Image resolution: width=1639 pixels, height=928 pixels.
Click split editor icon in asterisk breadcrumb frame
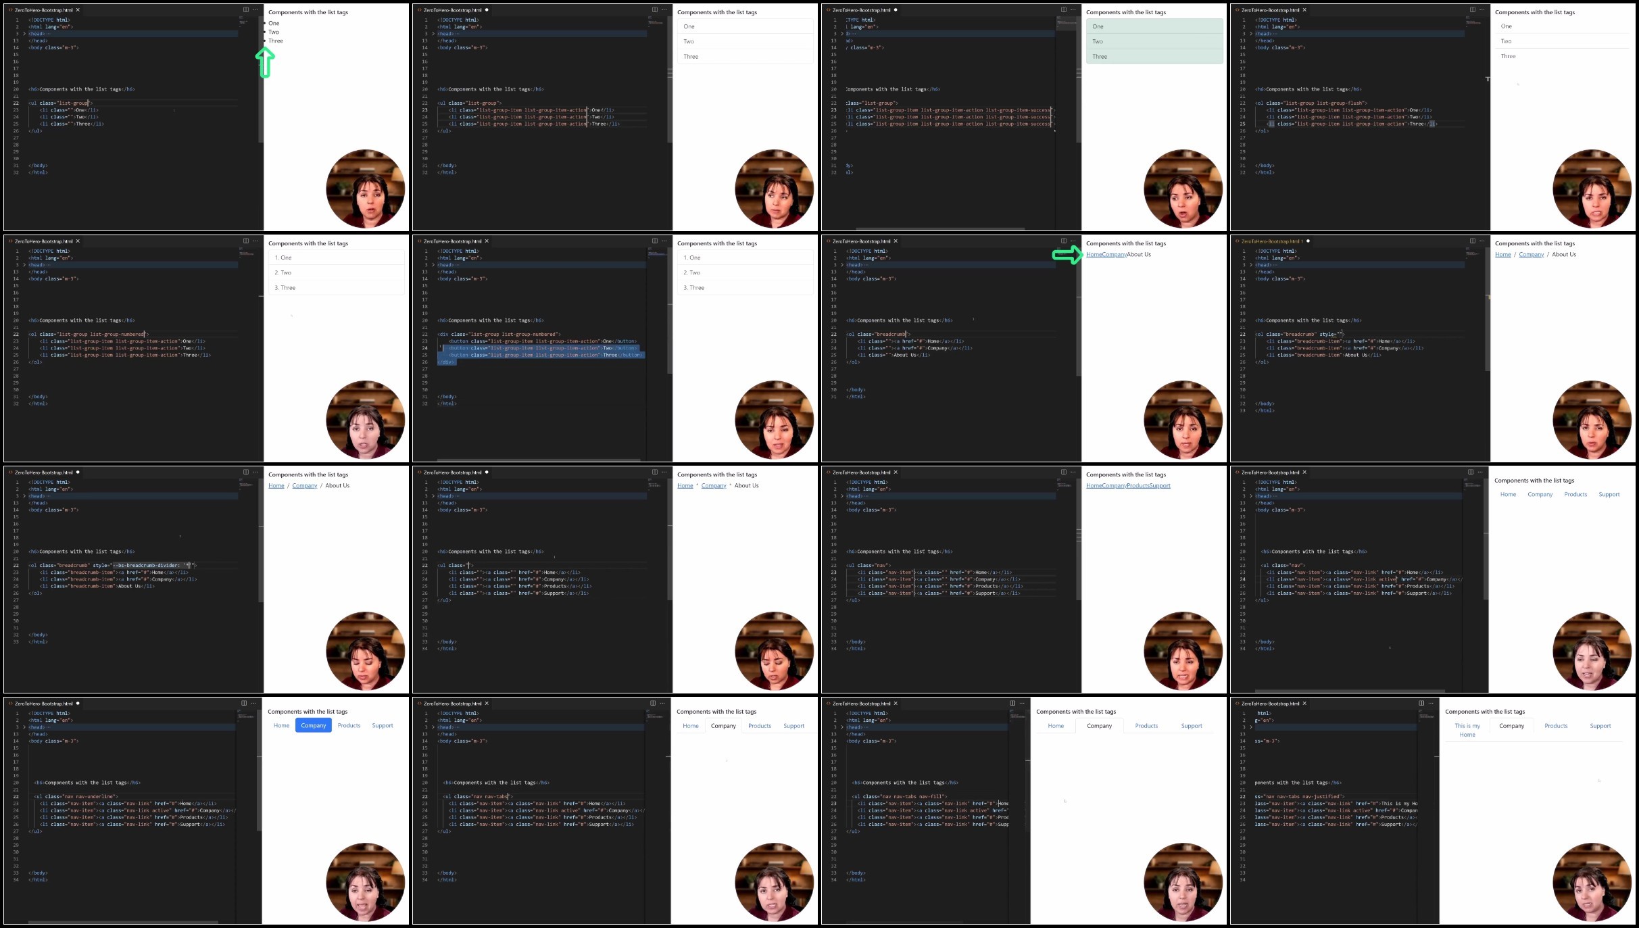pyautogui.click(x=654, y=472)
